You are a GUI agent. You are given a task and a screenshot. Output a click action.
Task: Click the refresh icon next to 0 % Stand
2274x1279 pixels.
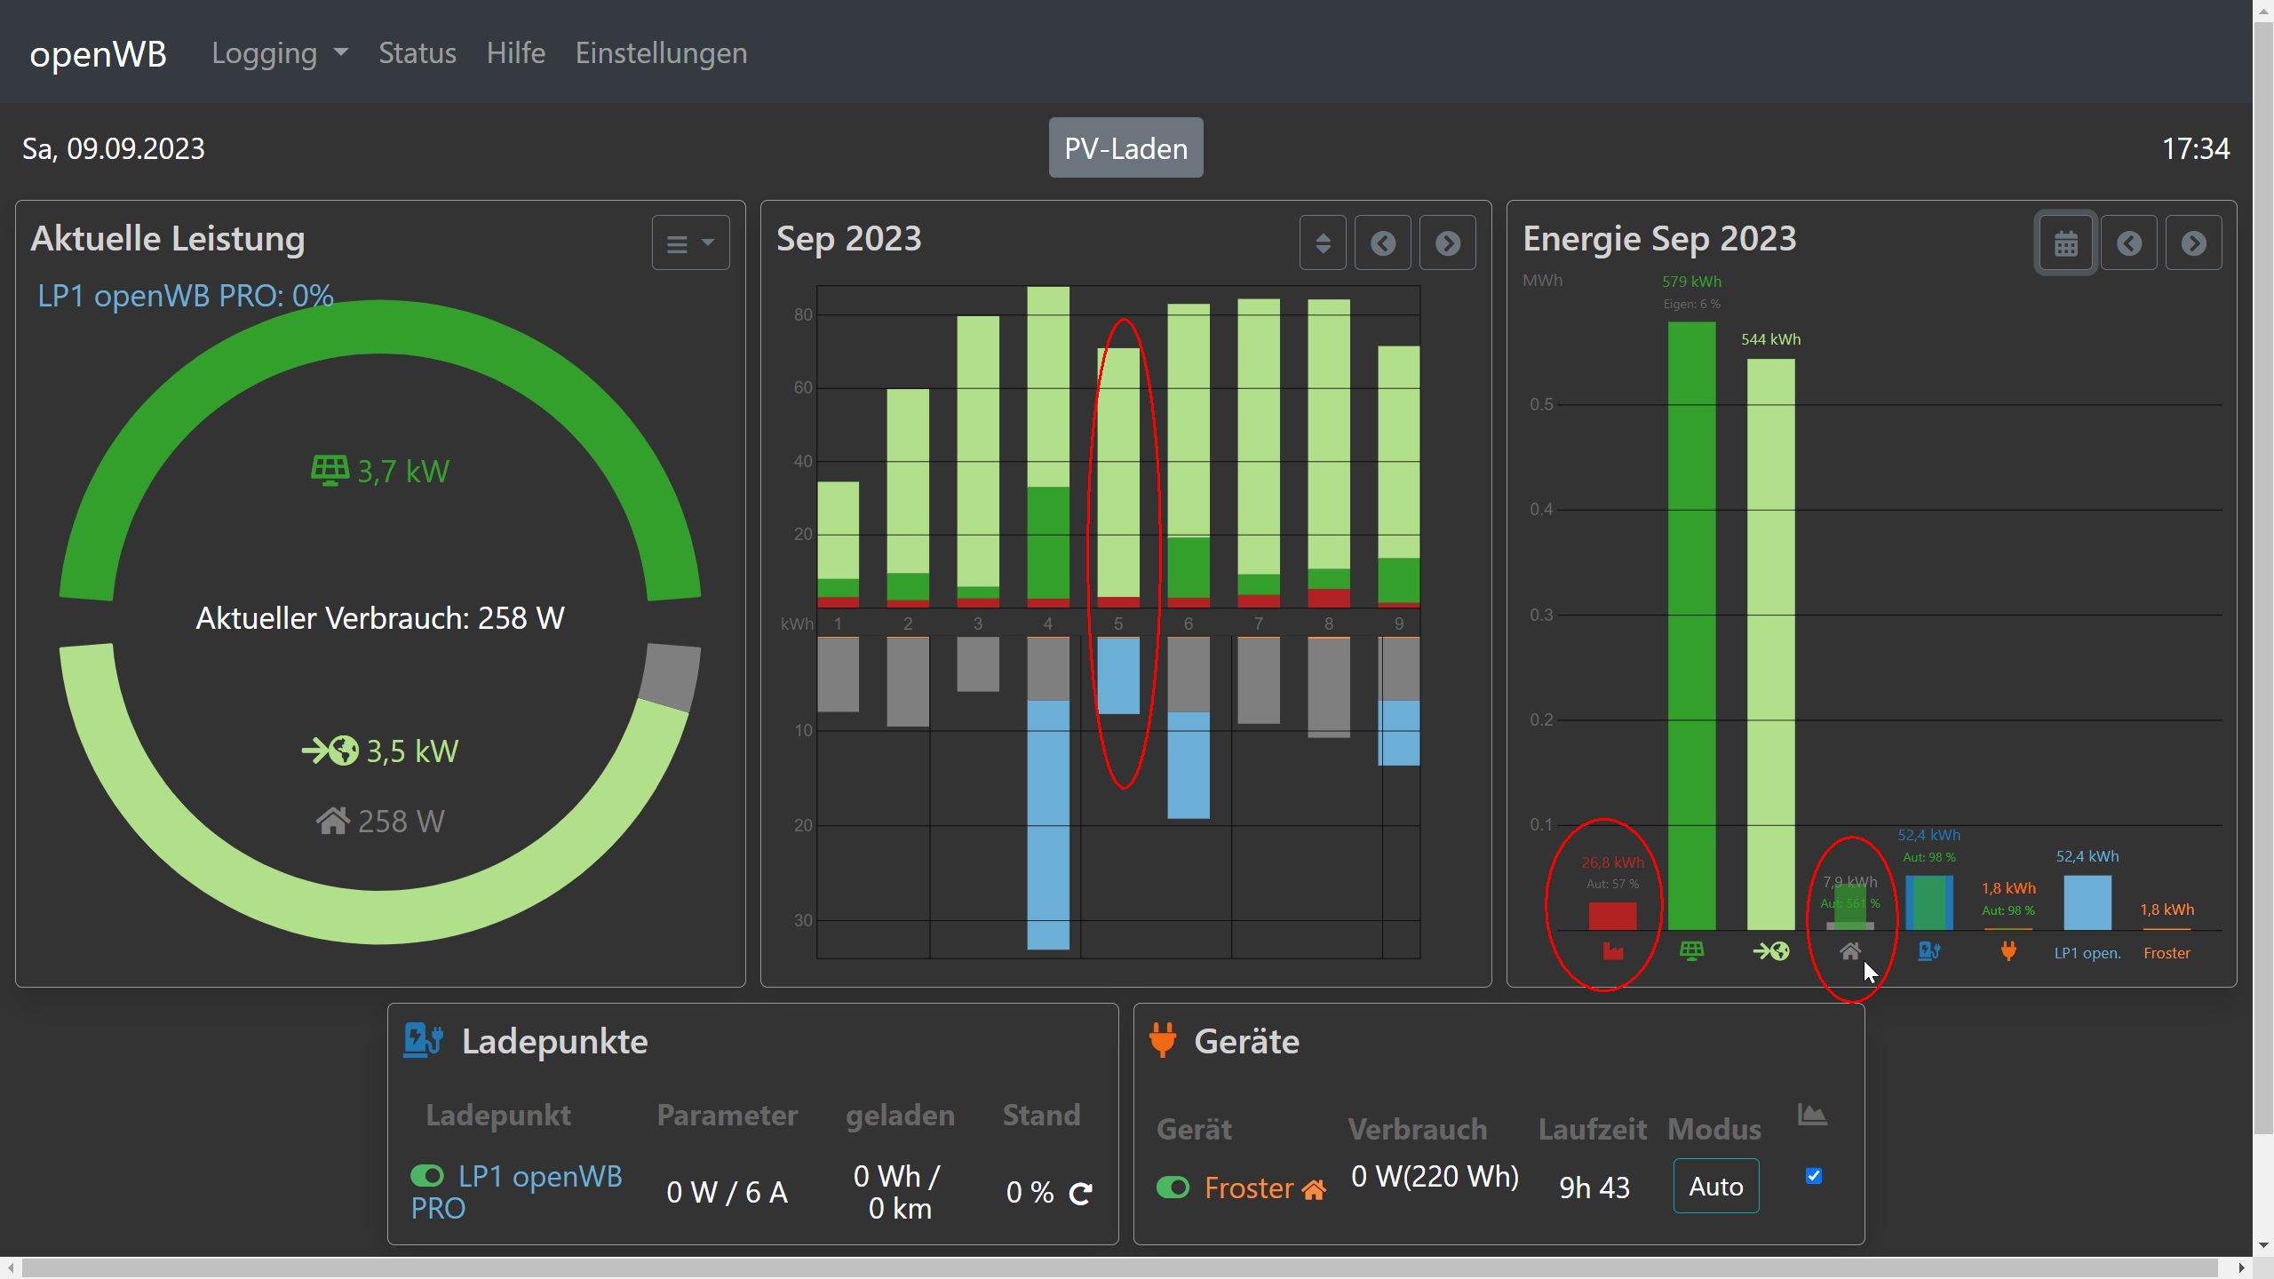click(x=1080, y=1193)
